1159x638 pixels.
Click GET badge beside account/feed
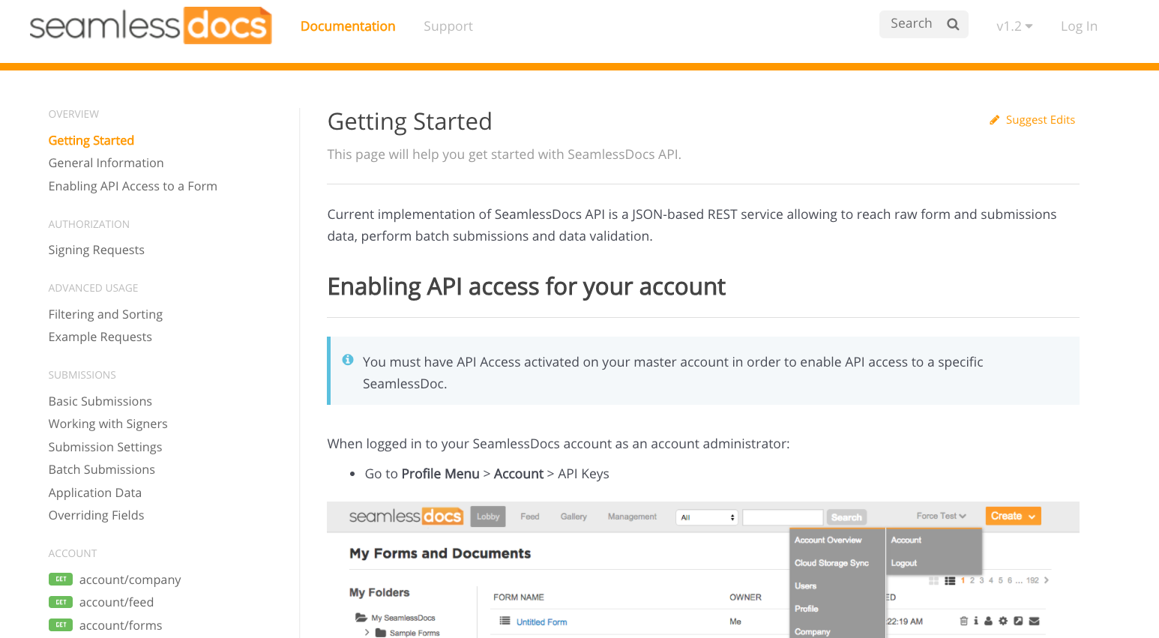pyautogui.click(x=61, y=602)
